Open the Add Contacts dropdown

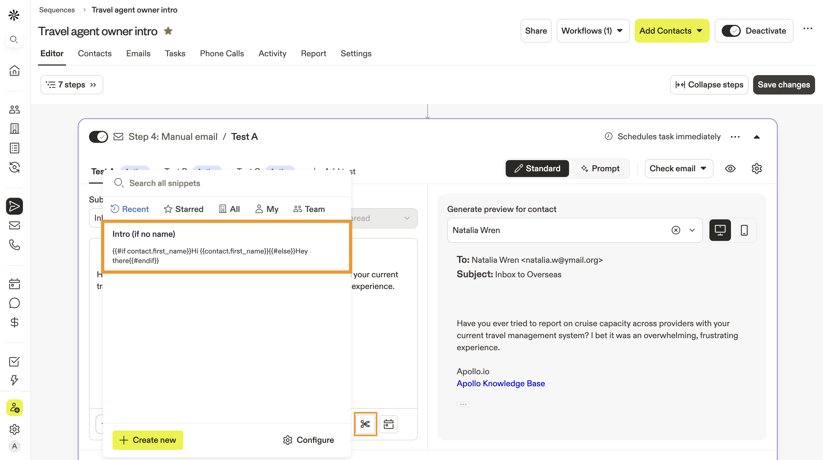click(x=671, y=31)
